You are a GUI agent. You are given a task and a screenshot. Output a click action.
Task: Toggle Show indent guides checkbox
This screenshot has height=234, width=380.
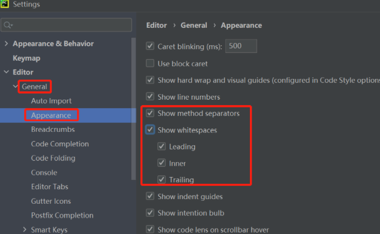coord(150,196)
